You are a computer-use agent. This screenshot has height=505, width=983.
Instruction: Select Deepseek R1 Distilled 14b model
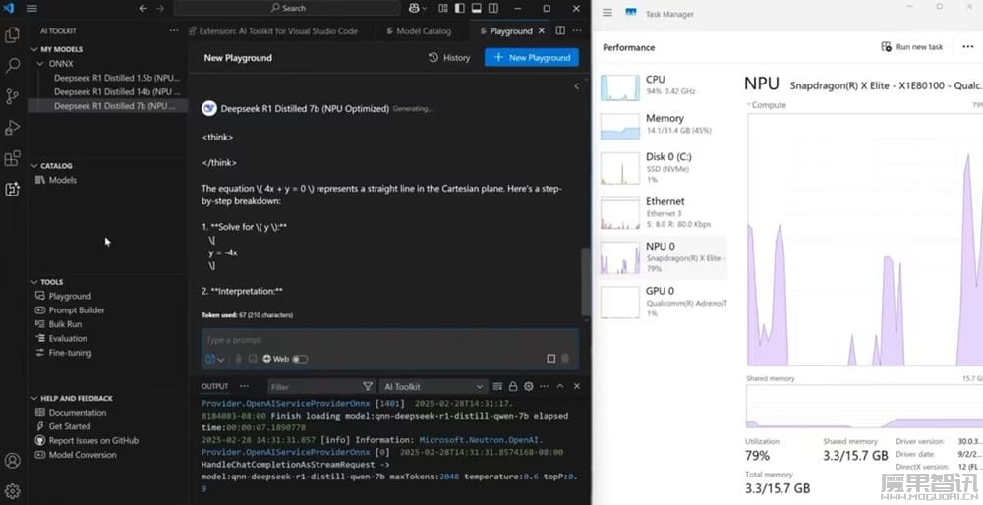tap(117, 91)
